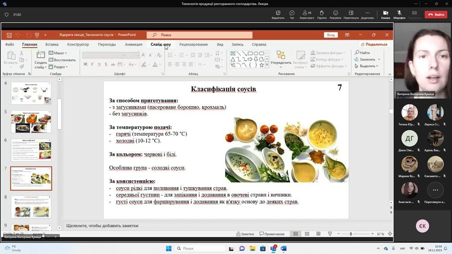Toggle the camera on

coord(385,14)
